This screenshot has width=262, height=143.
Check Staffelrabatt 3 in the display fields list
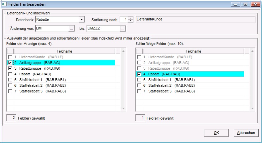(10, 91)
